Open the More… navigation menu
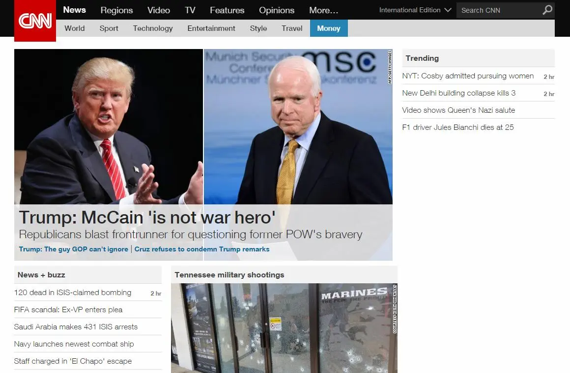Viewport: 570px width, 373px height. pyautogui.click(x=323, y=10)
